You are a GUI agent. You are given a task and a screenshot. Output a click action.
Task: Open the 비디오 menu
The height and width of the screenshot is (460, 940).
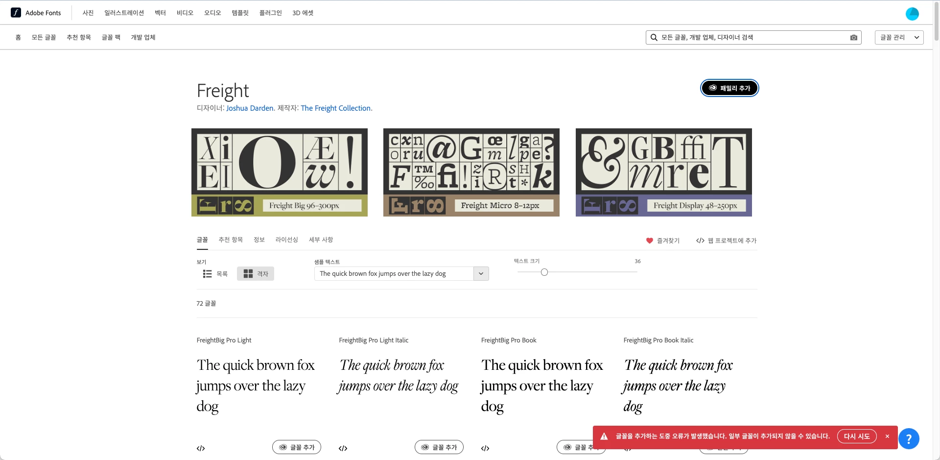click(x=185, y=13)
